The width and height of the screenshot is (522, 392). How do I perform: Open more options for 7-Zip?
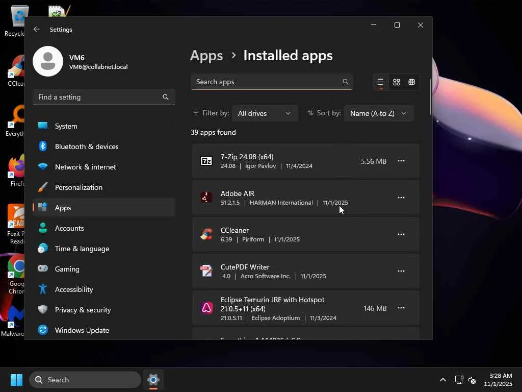tap(401, 161)
